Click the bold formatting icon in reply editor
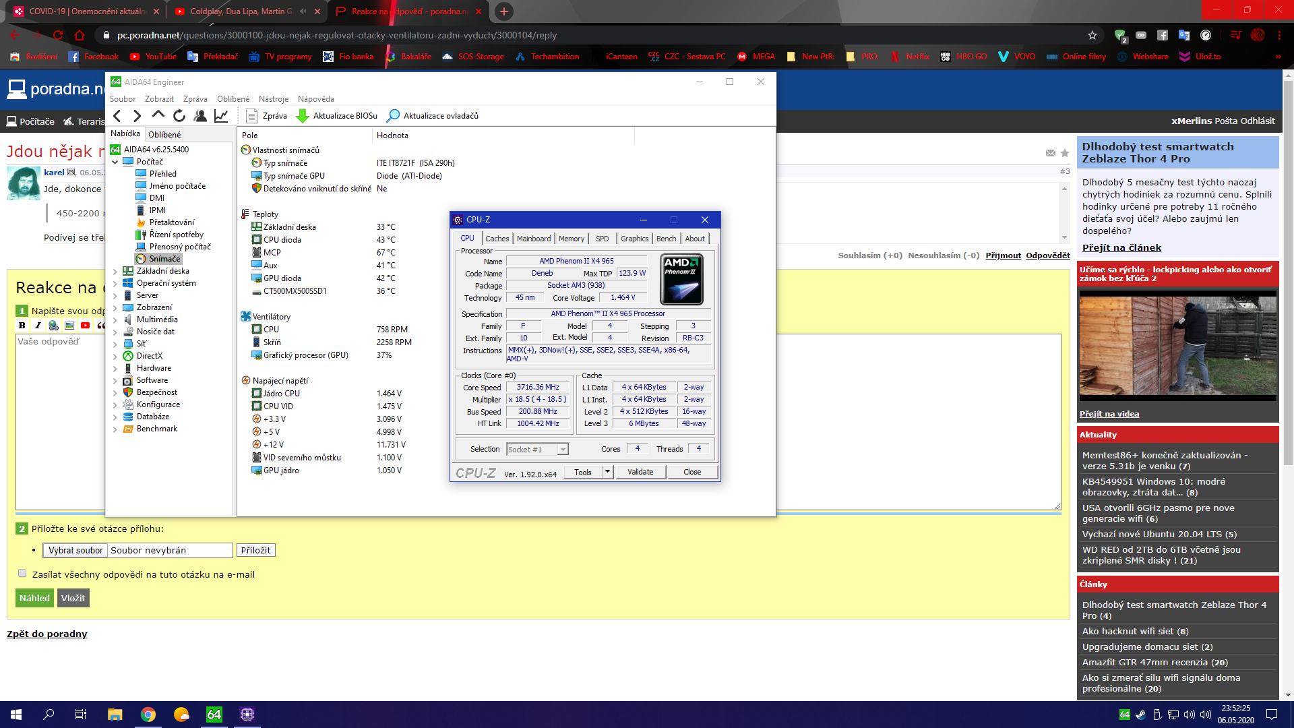 pyautogui.click(x=22, y=326)
